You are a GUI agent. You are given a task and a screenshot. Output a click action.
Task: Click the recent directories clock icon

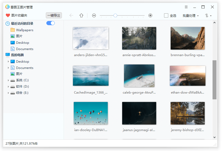point(7,24)
